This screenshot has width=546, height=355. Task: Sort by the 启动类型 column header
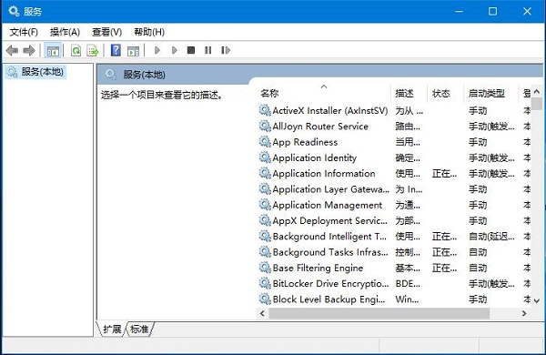(x=491, y=94)
